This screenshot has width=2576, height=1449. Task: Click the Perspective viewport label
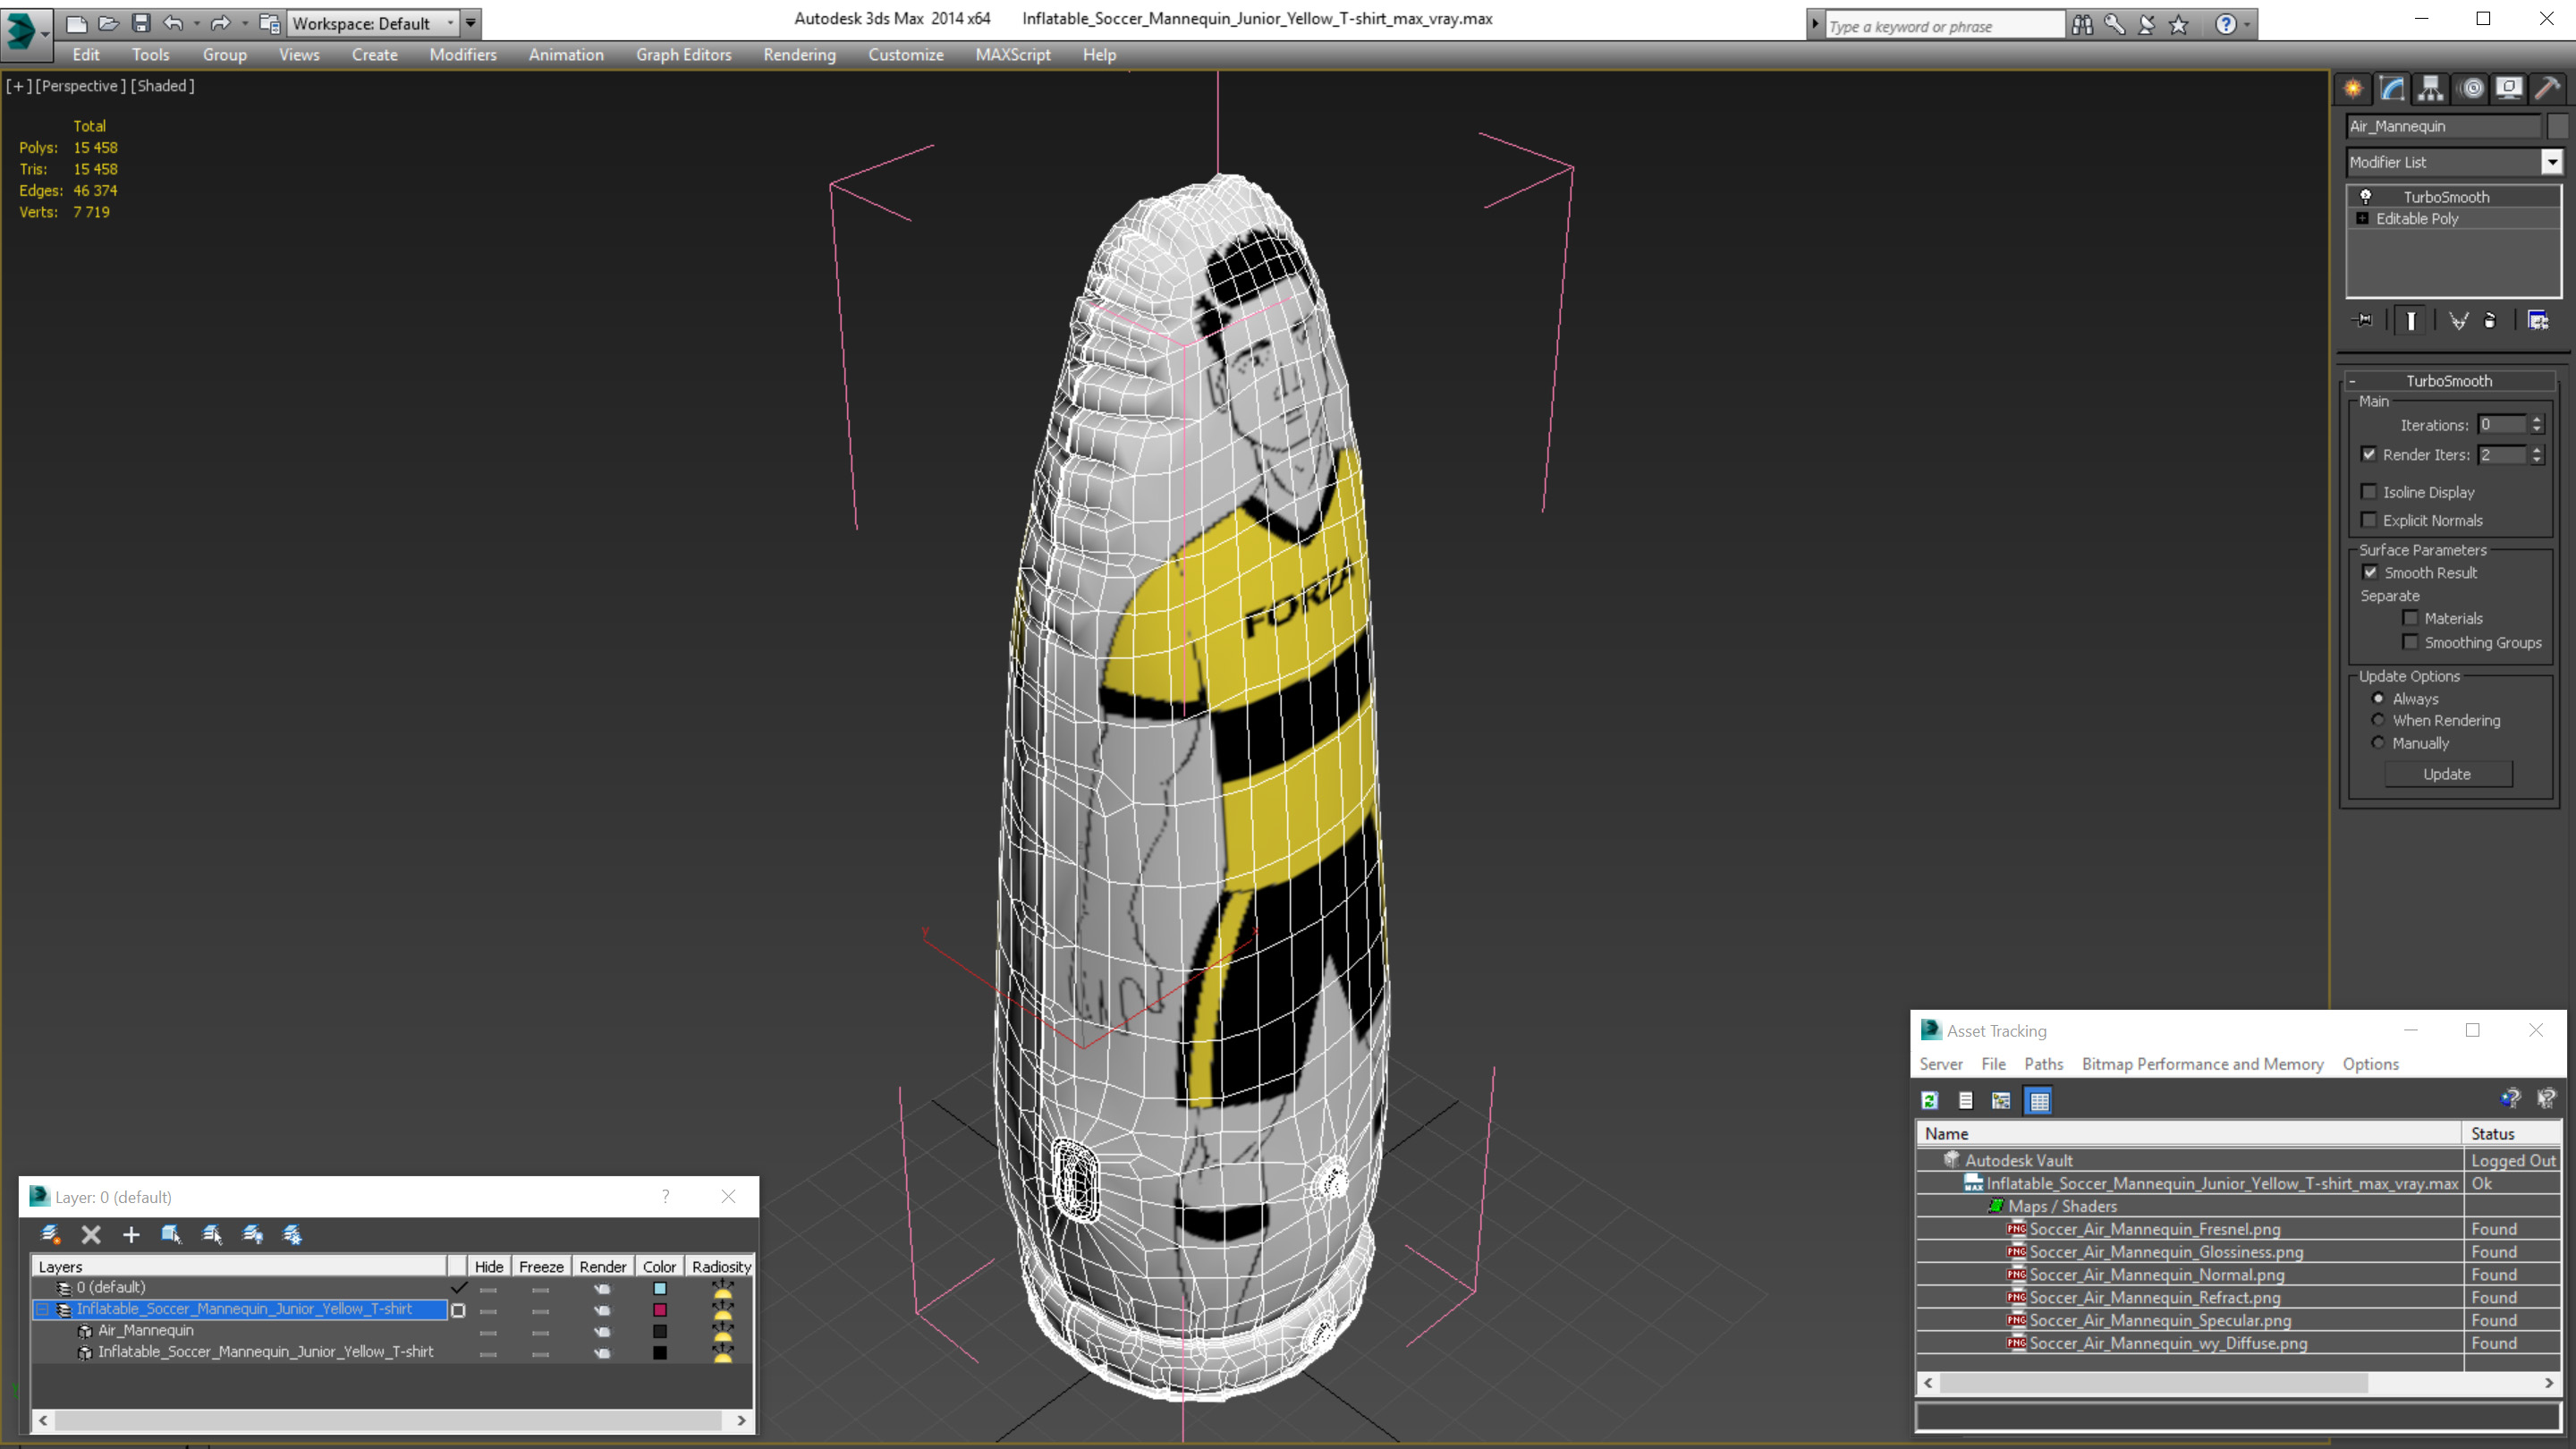[x=81, y=86]
